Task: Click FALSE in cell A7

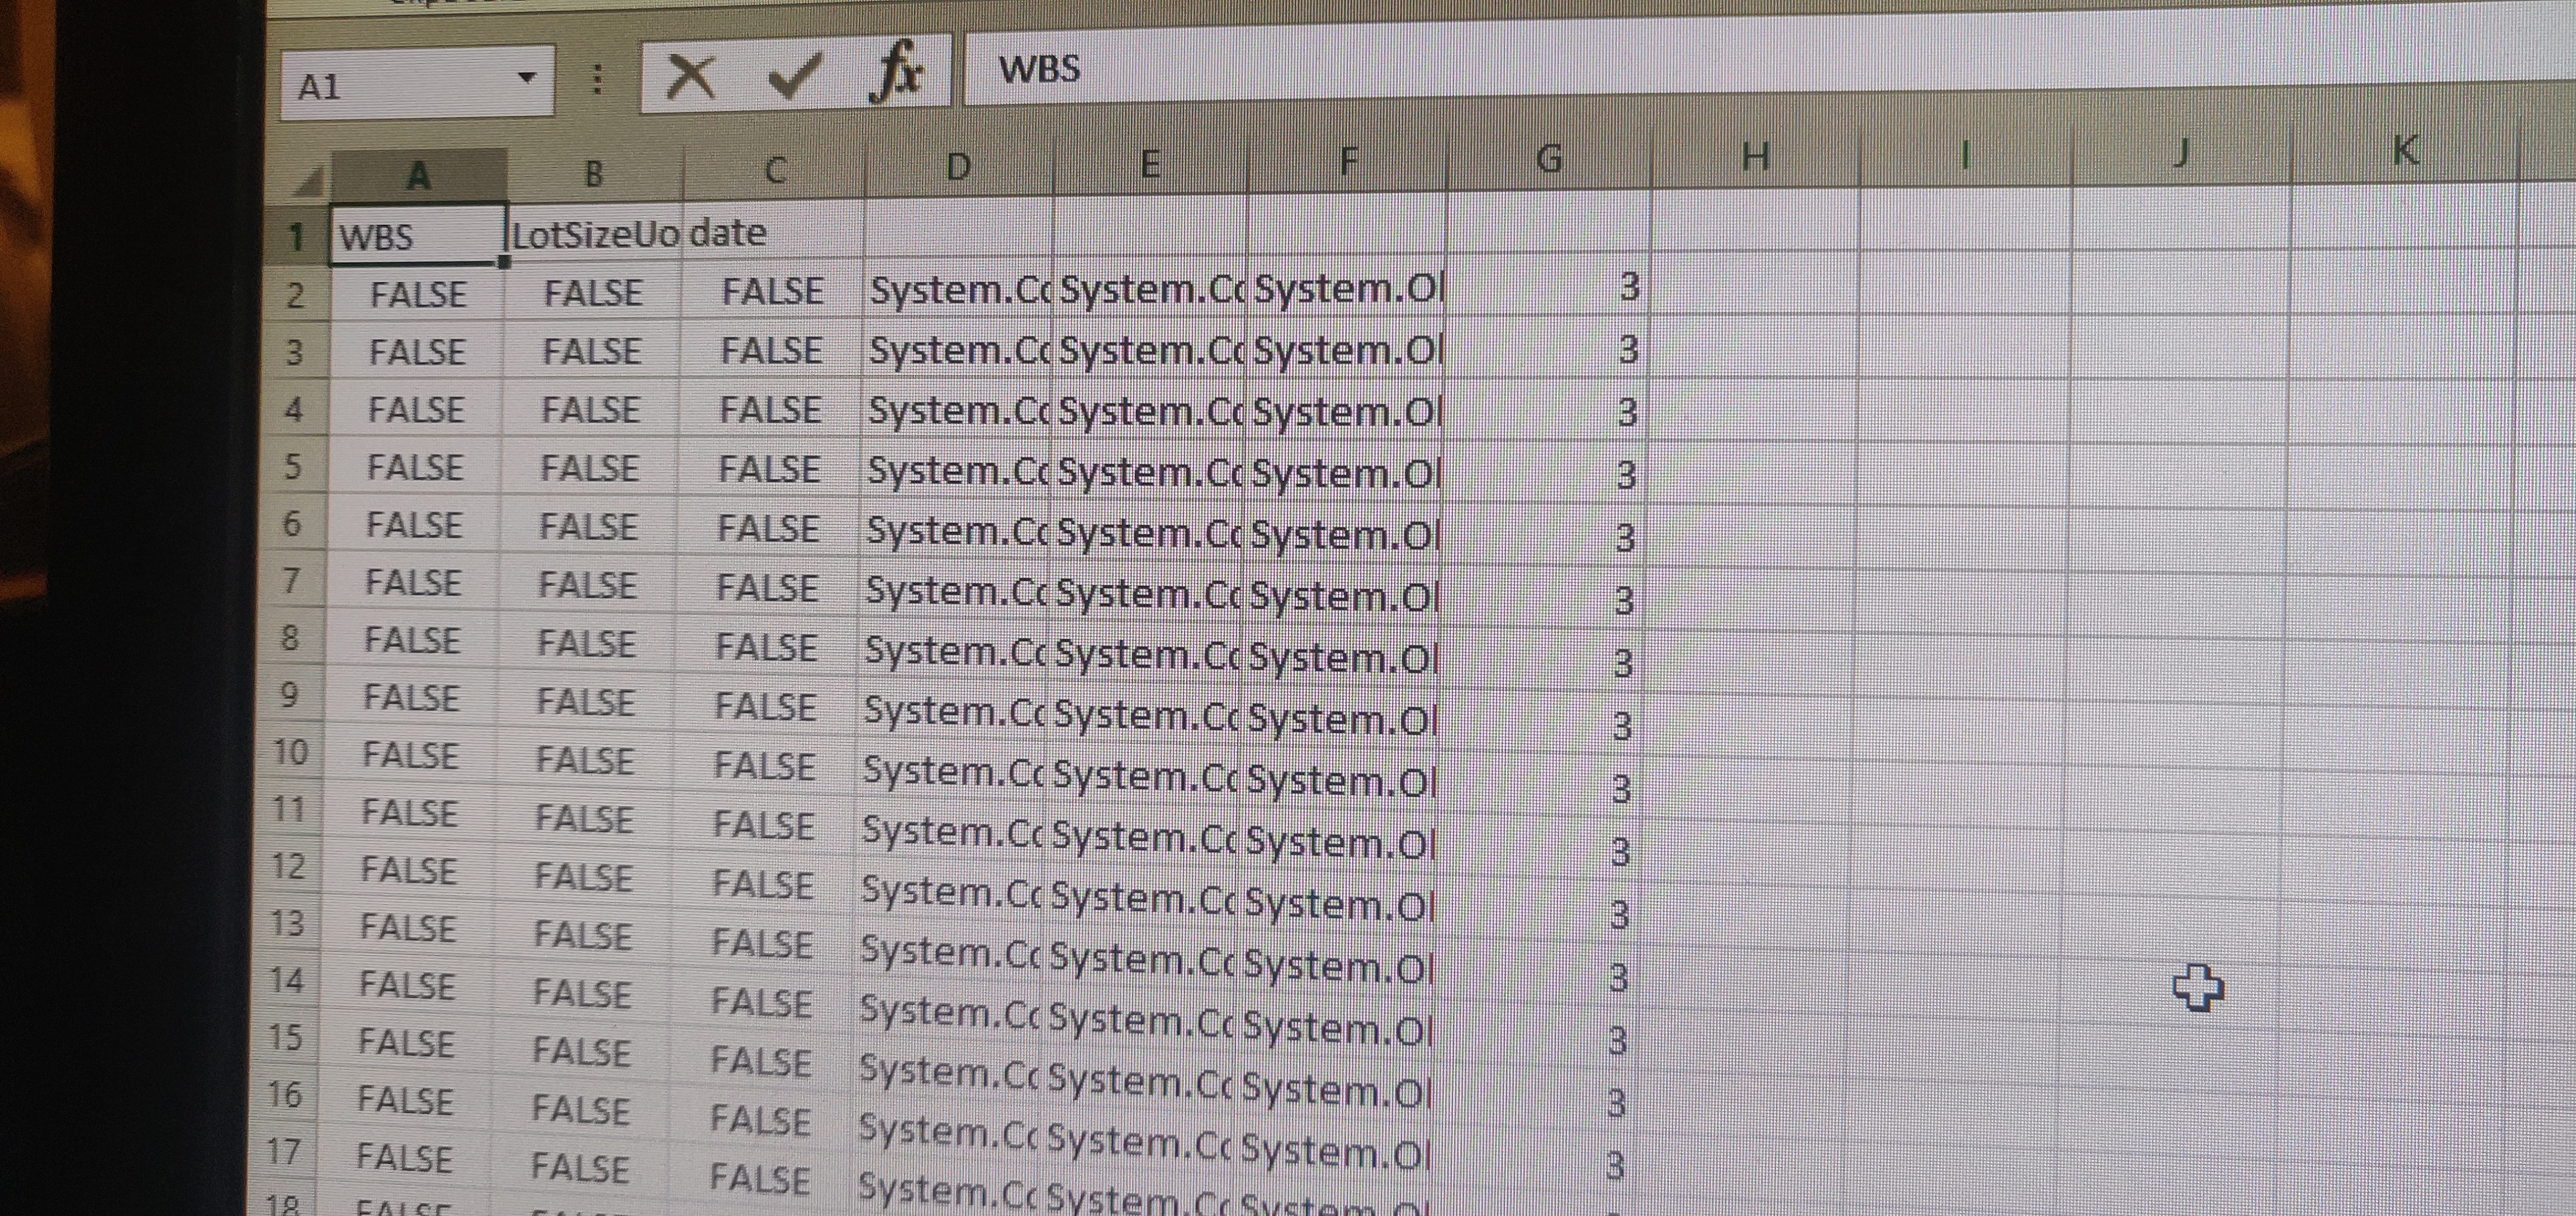Action: coord(413,582)
